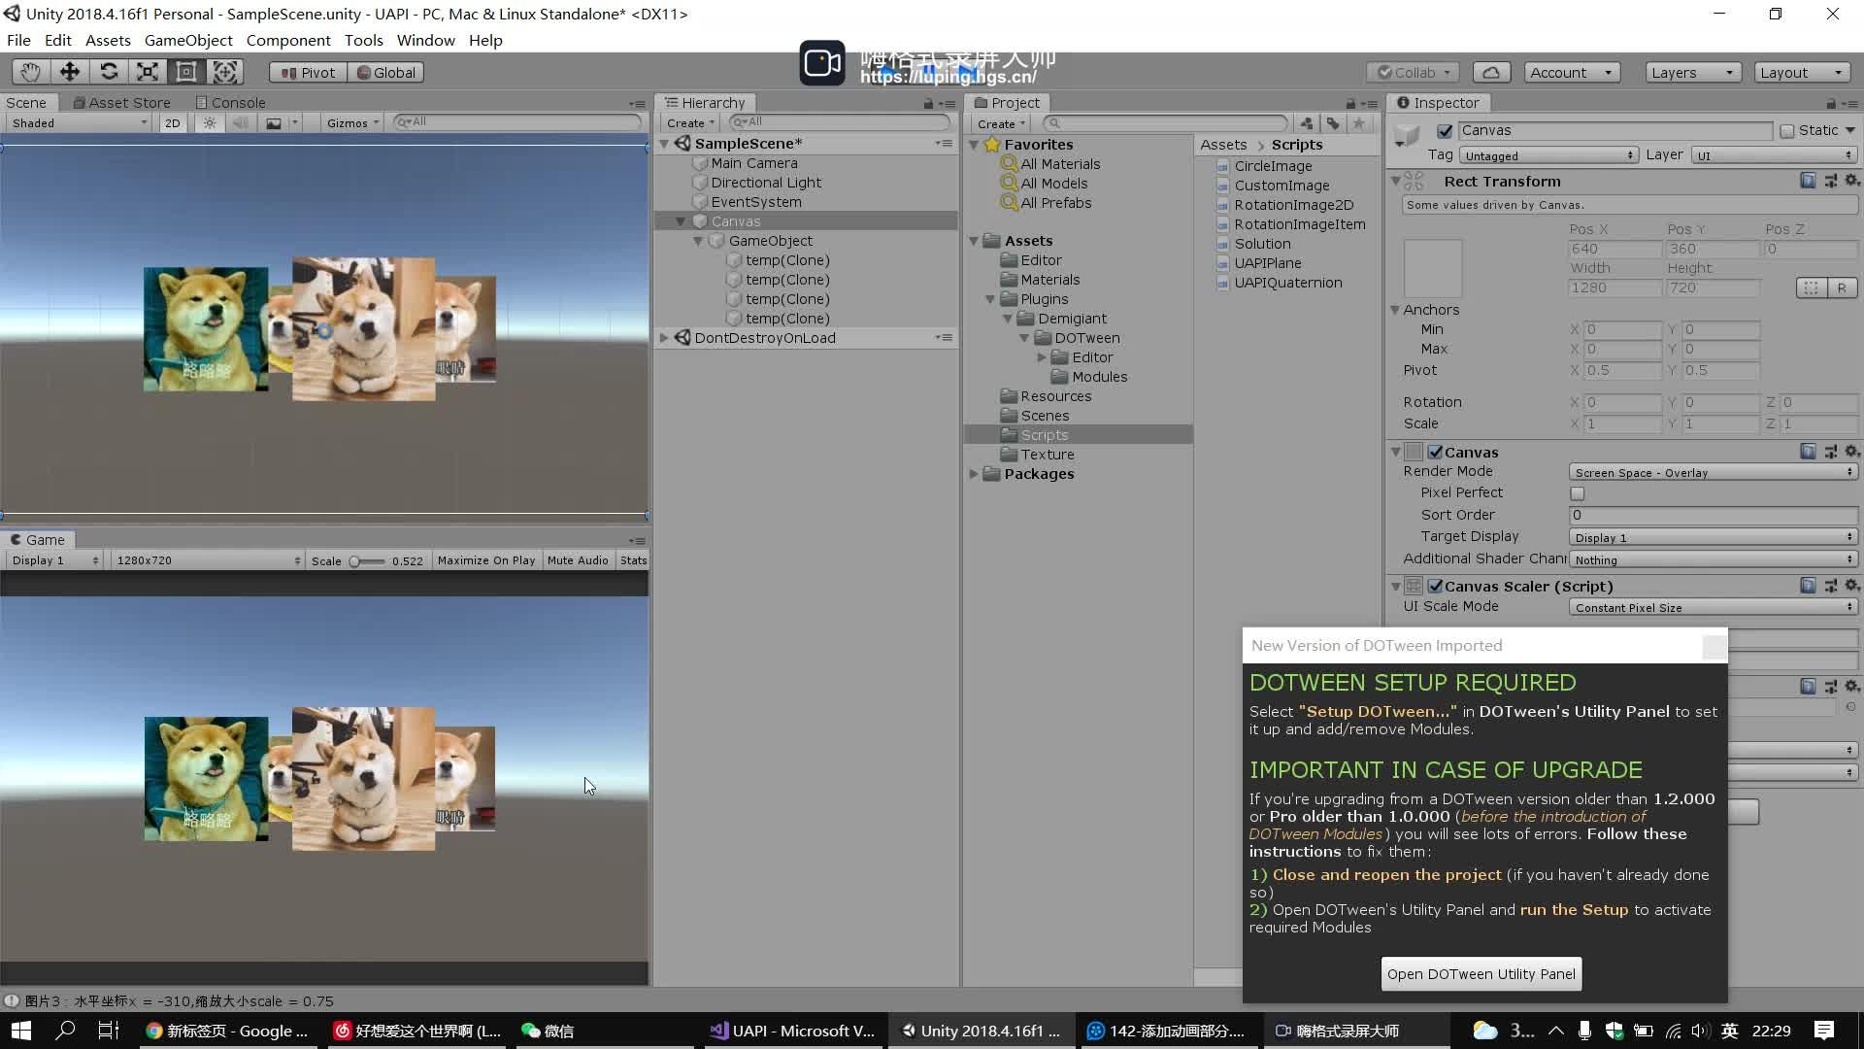Open Unity cloud services panel
1864x1049 pixels.
click(x=1491, y=71)
